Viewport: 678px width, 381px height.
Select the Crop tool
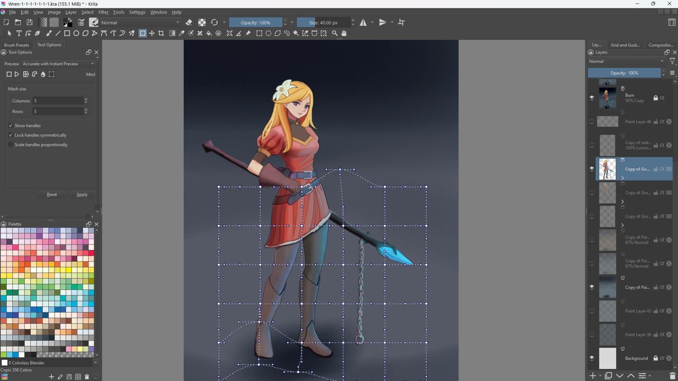click(161, 33)
